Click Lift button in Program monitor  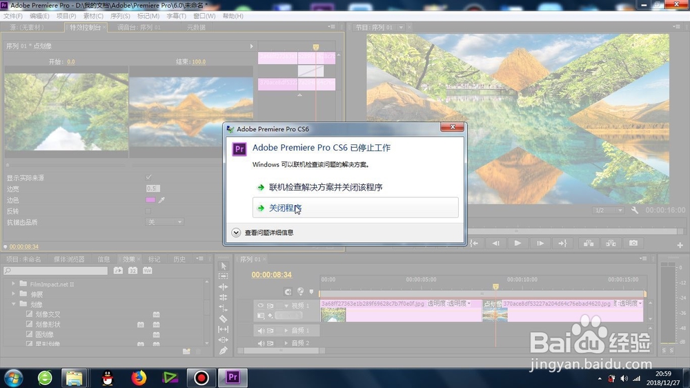coord(589,243)
